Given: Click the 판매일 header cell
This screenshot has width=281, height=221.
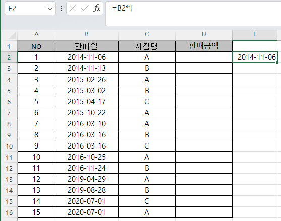Looking at the screenshot, I should point(87,46).
